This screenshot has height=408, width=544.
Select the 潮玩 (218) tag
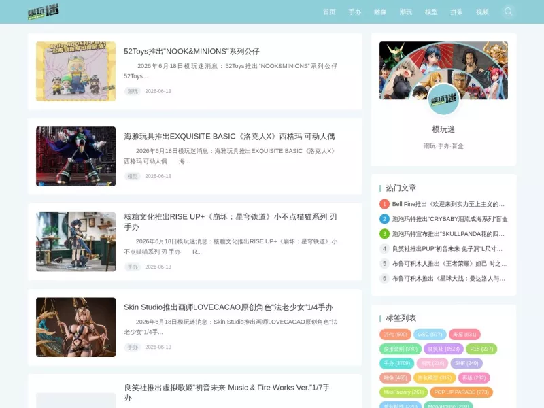432,364
